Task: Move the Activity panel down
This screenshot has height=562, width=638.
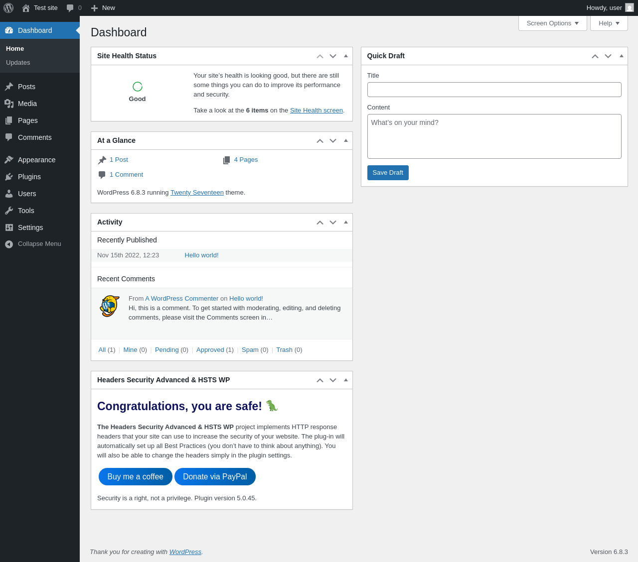Action: click(333, 223)
